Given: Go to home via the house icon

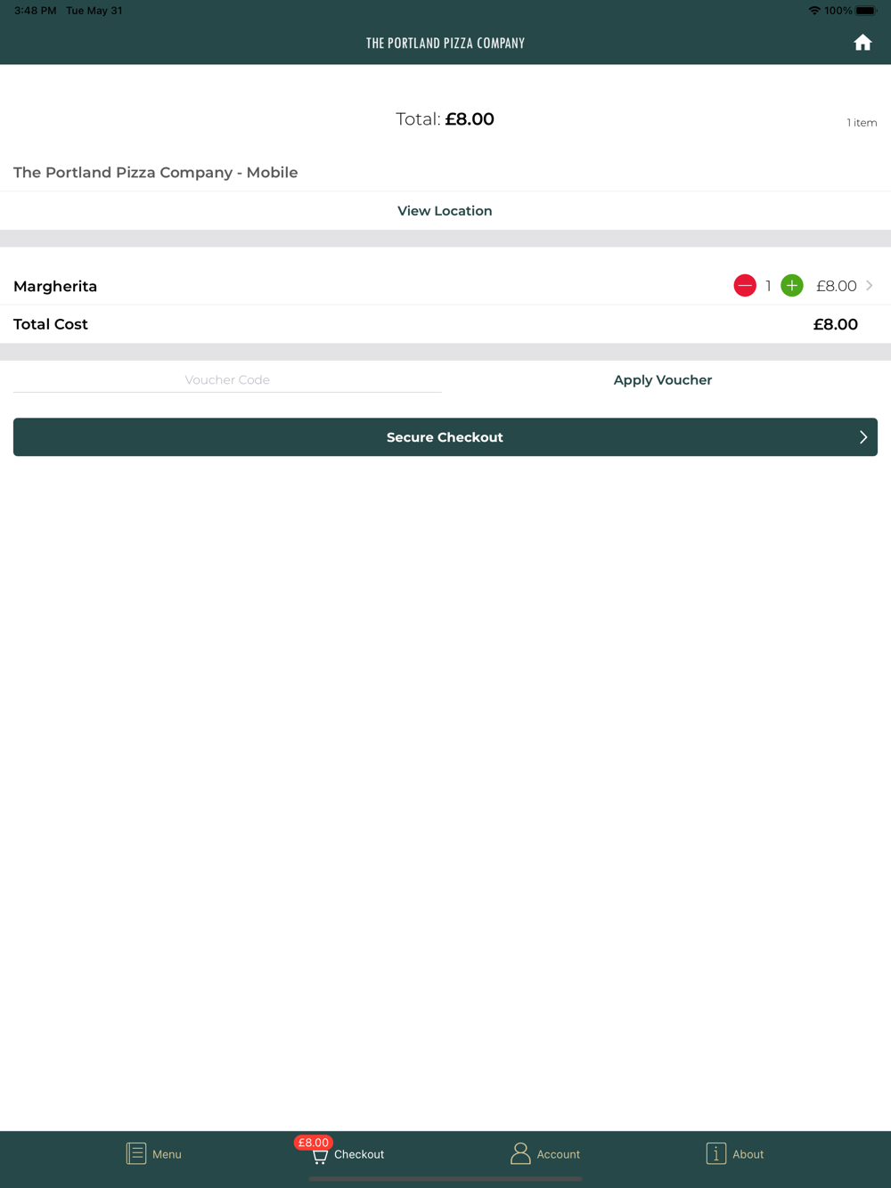Looking at the screenshot, I should pyautogui.click(x=862, y=43).
